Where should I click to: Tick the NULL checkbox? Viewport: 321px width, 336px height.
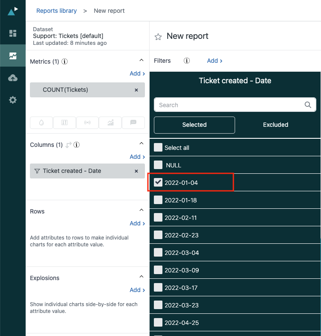[x=159, y=165]
